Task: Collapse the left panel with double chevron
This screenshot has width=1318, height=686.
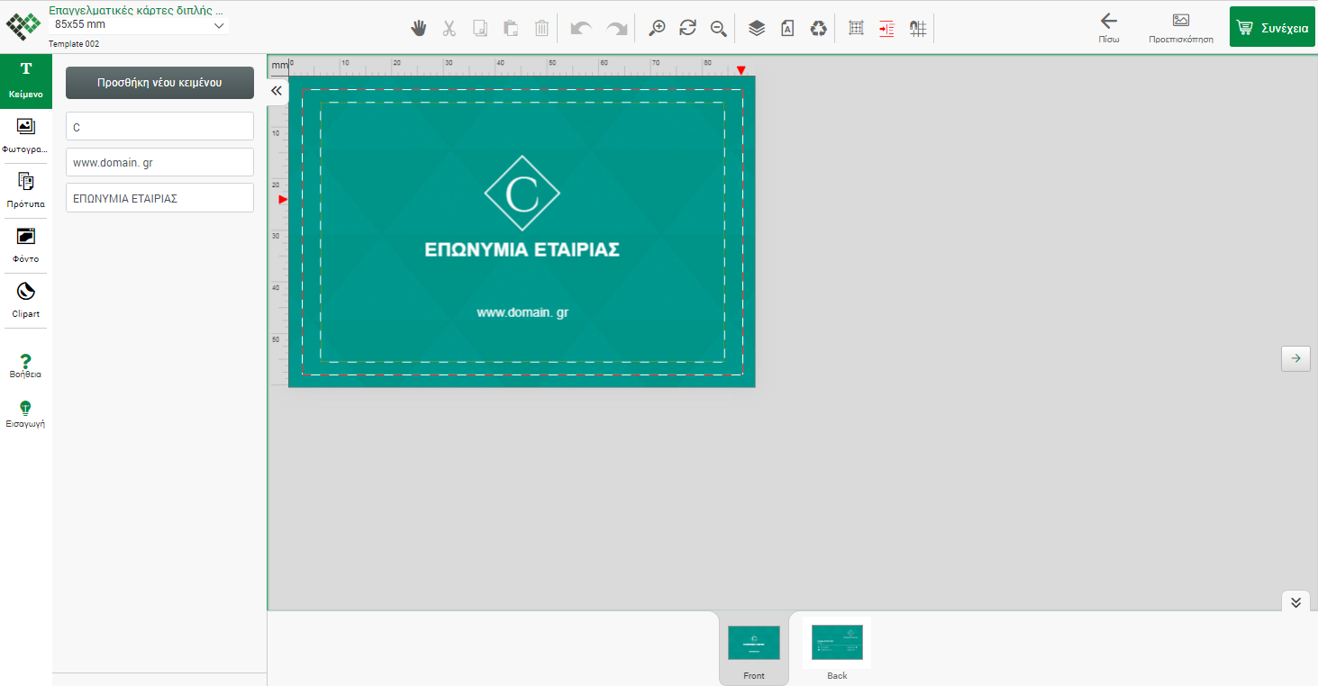Action: tap(277, 90)
